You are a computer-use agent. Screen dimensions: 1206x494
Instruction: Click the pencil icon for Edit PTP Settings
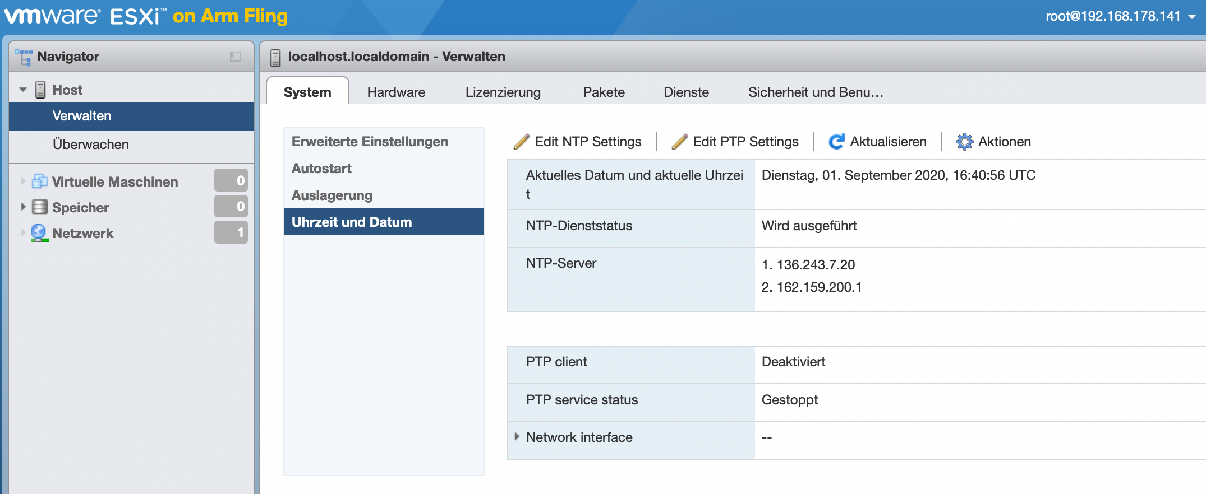pyautogui.click(x=679, y=142)
